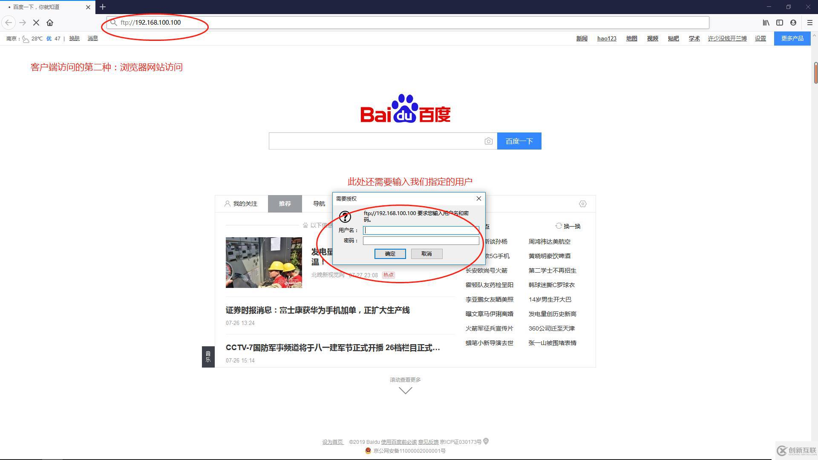Close the 百度一下 browser tab
The image size is (818, 460).
pos(88,7)
